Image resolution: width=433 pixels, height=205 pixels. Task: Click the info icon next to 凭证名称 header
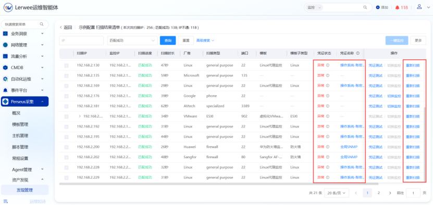click(357, 53)
